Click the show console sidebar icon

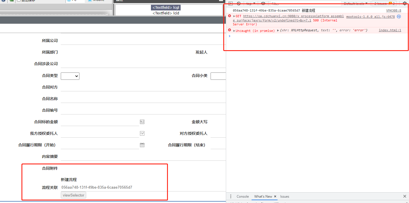coord(231,3)
